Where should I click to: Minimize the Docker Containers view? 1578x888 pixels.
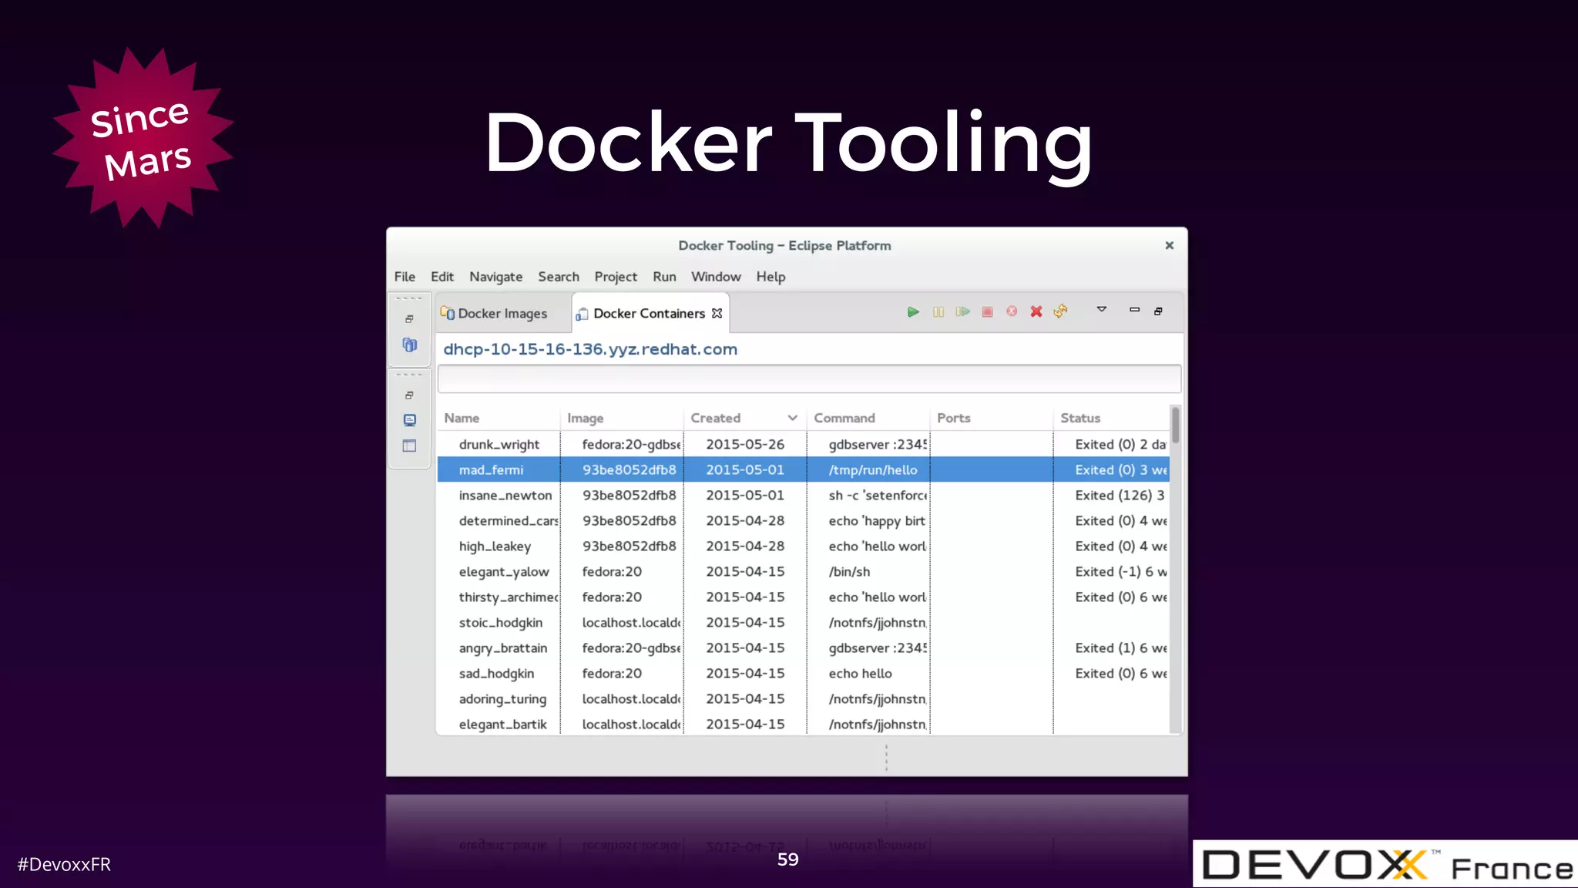(1134, 310)
